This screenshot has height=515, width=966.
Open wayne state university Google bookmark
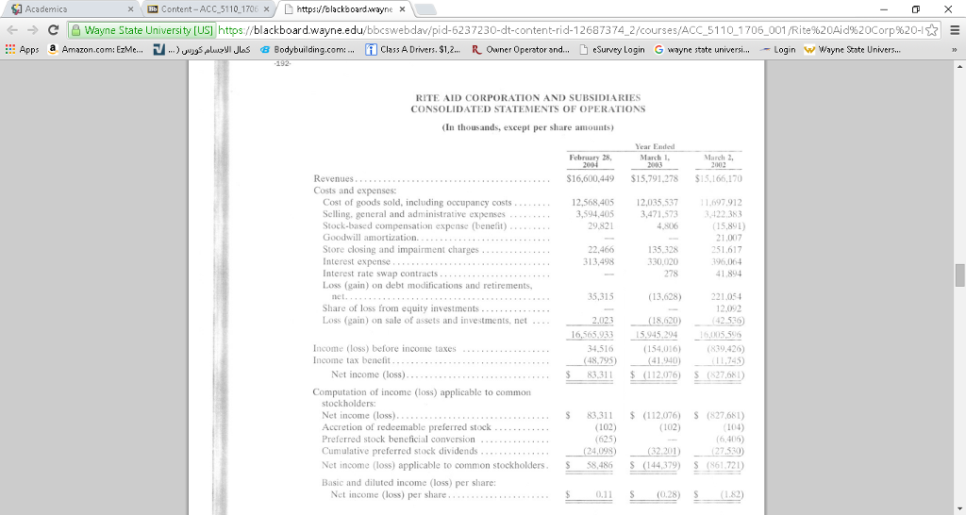click(702, 49)
